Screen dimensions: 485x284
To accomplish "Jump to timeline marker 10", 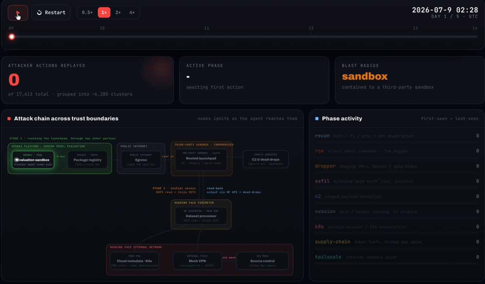I will tap(102, 28).
